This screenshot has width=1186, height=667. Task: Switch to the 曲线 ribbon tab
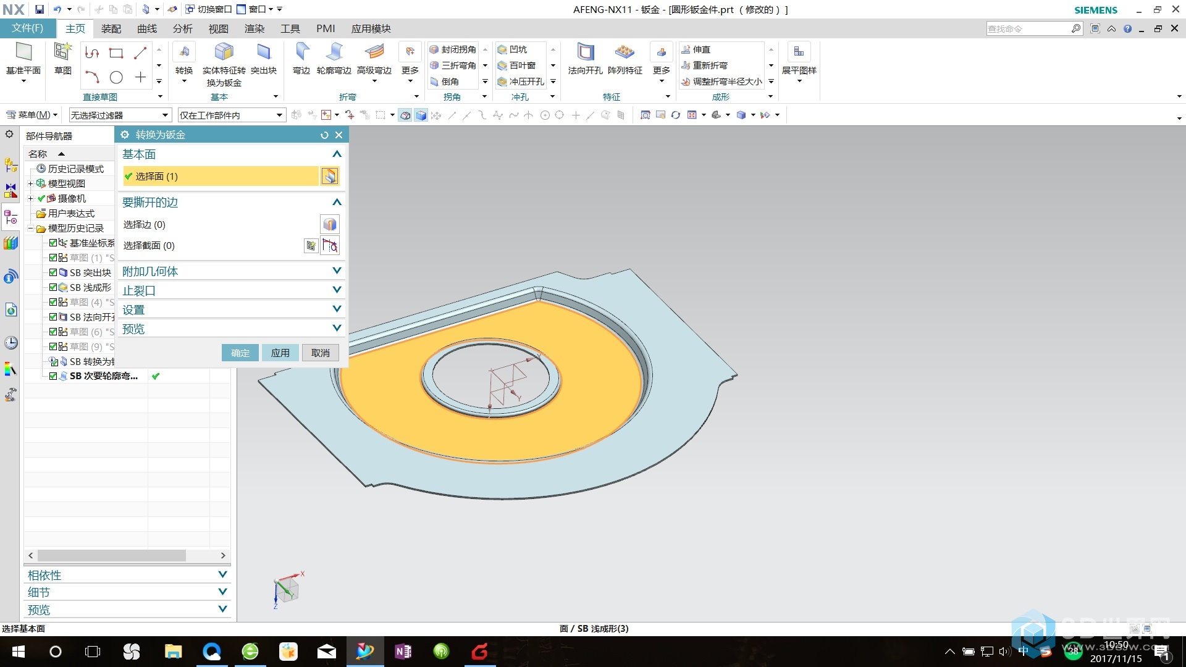pos(147,29)
